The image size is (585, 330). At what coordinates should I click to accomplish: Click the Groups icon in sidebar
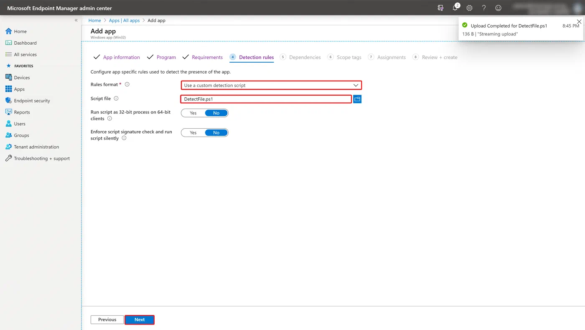pos(8,135)
